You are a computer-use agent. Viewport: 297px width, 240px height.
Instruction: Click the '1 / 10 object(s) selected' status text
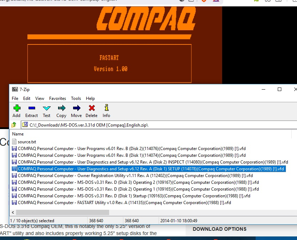click(x=32, y=220)
